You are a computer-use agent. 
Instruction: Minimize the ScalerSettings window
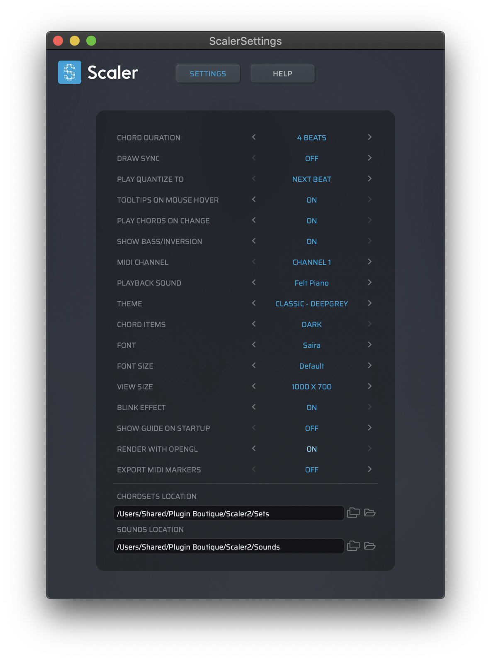click(x=75, y=41)
